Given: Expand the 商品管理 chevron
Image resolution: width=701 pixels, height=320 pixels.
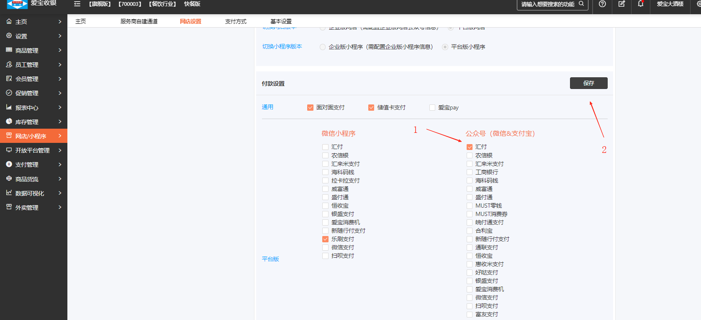Looking at the screenshot, I should (60, 50).
